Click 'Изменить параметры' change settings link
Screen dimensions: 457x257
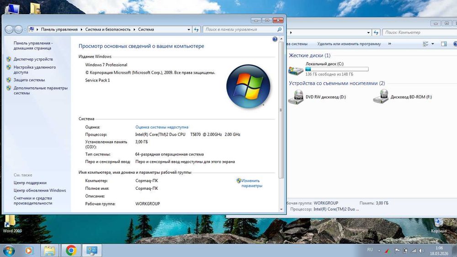coord(252,183)
